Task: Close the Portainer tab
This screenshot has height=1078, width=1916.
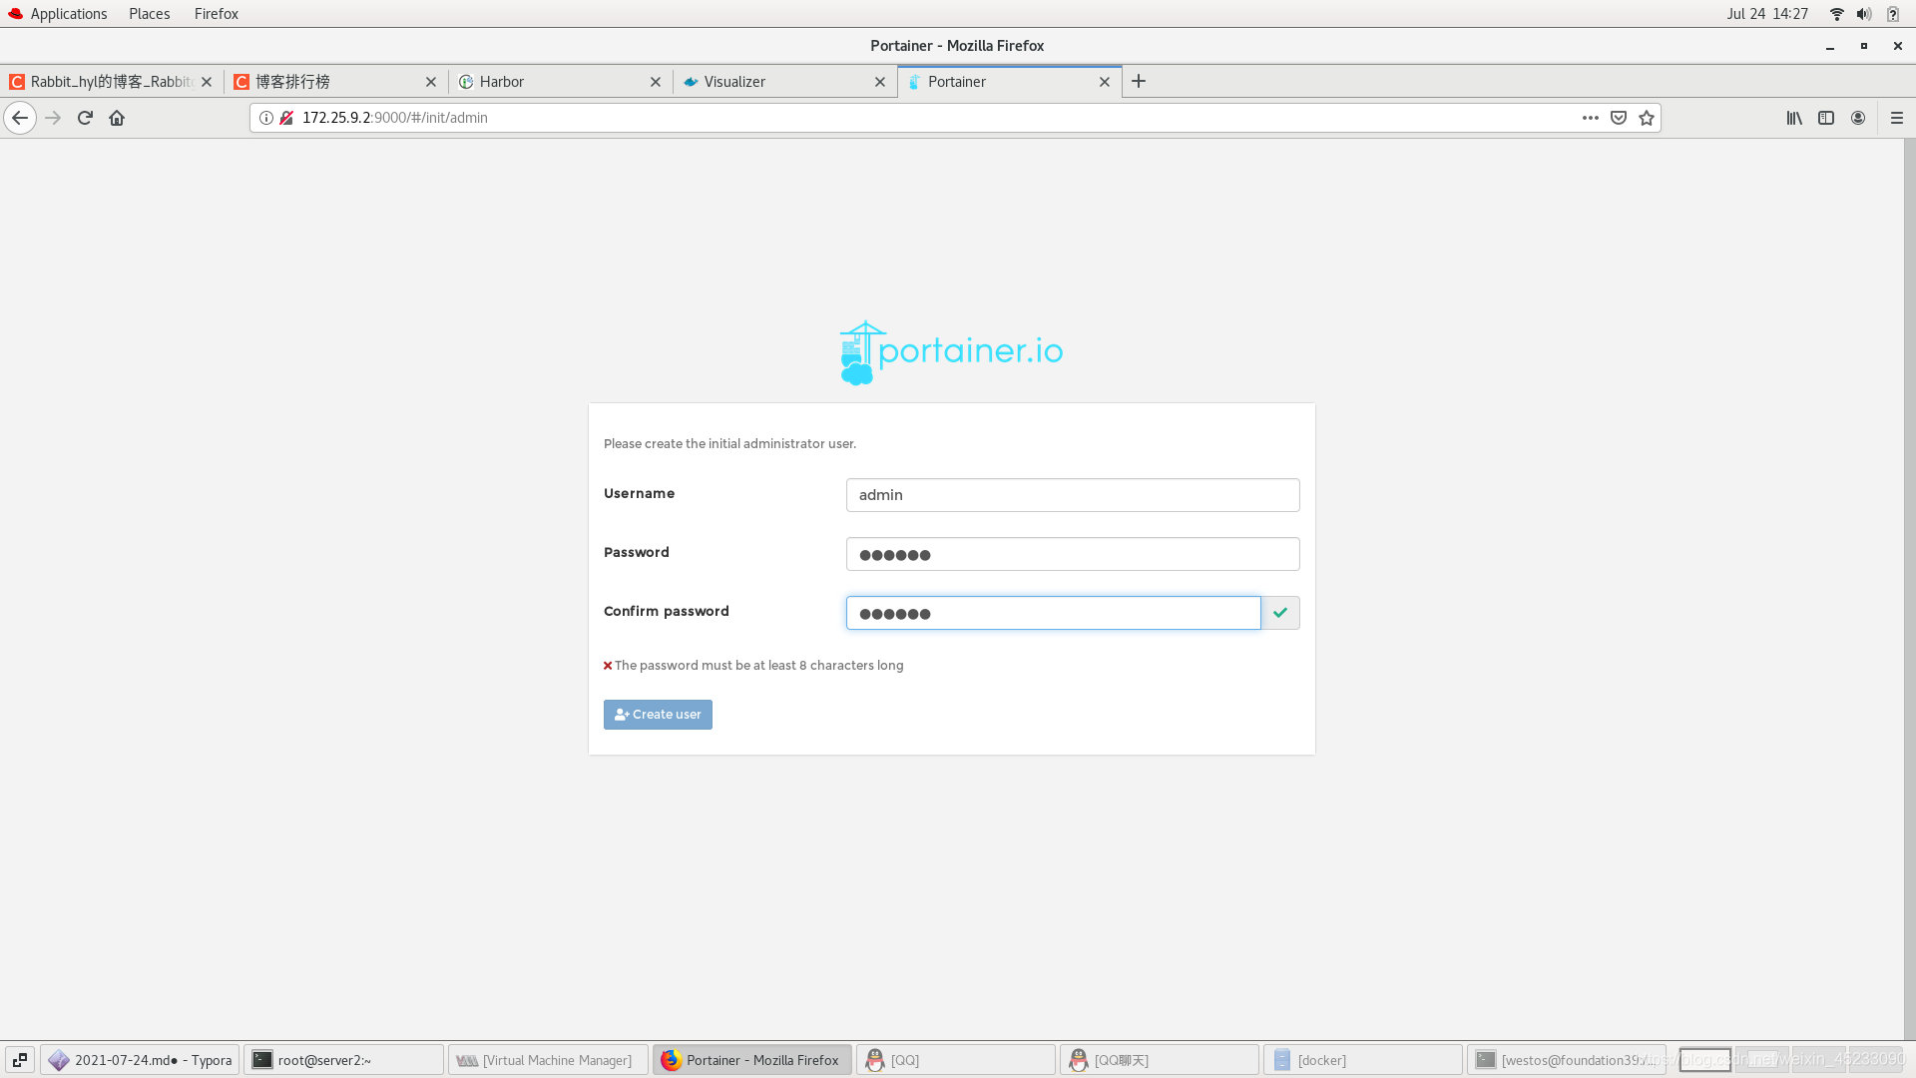Action: (x=1105, y=82)
